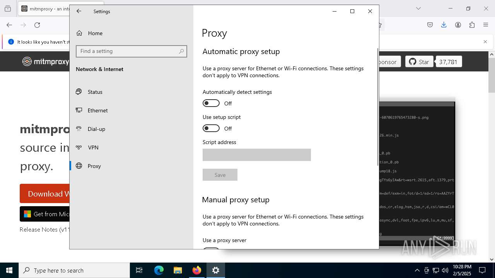The image size is (495, 278).
Task: Dismiss the Firefox notification bar
Action: (x=485, y=42)
